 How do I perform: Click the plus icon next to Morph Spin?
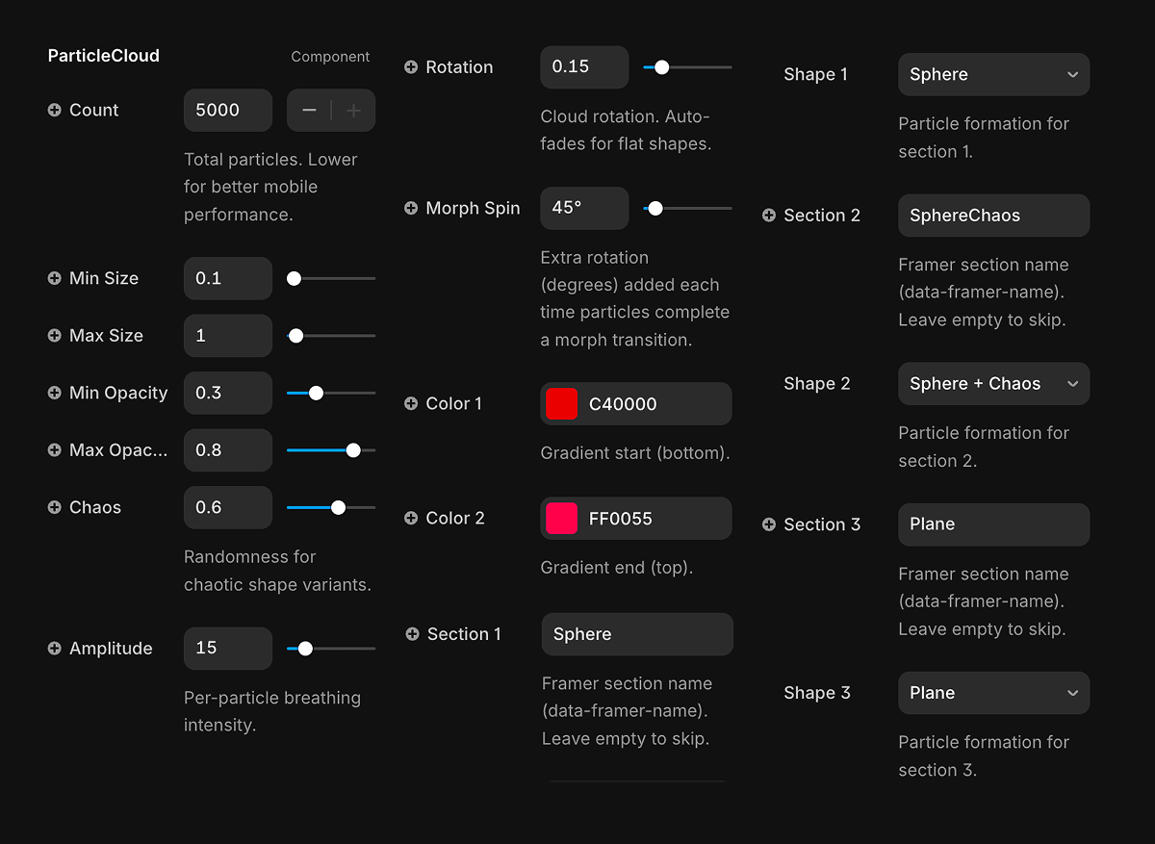411,208
